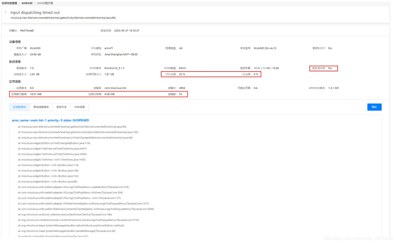Click thread count value 43
This screenshot has height=243, width=395.
point(181,94)
